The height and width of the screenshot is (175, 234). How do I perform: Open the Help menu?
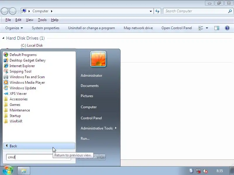tap(55, 20)
